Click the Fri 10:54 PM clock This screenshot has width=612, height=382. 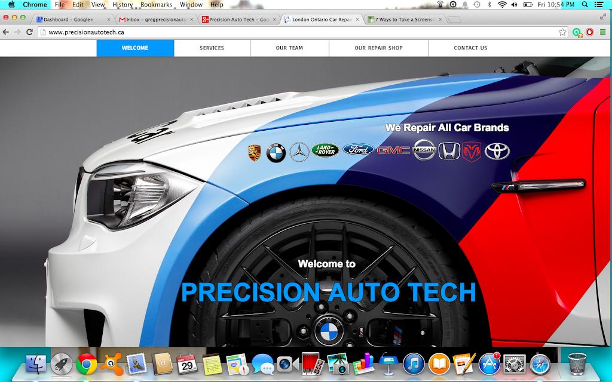tap(556, 5)
